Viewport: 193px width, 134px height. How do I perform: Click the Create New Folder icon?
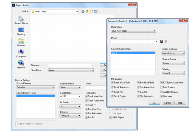point(91,12)
